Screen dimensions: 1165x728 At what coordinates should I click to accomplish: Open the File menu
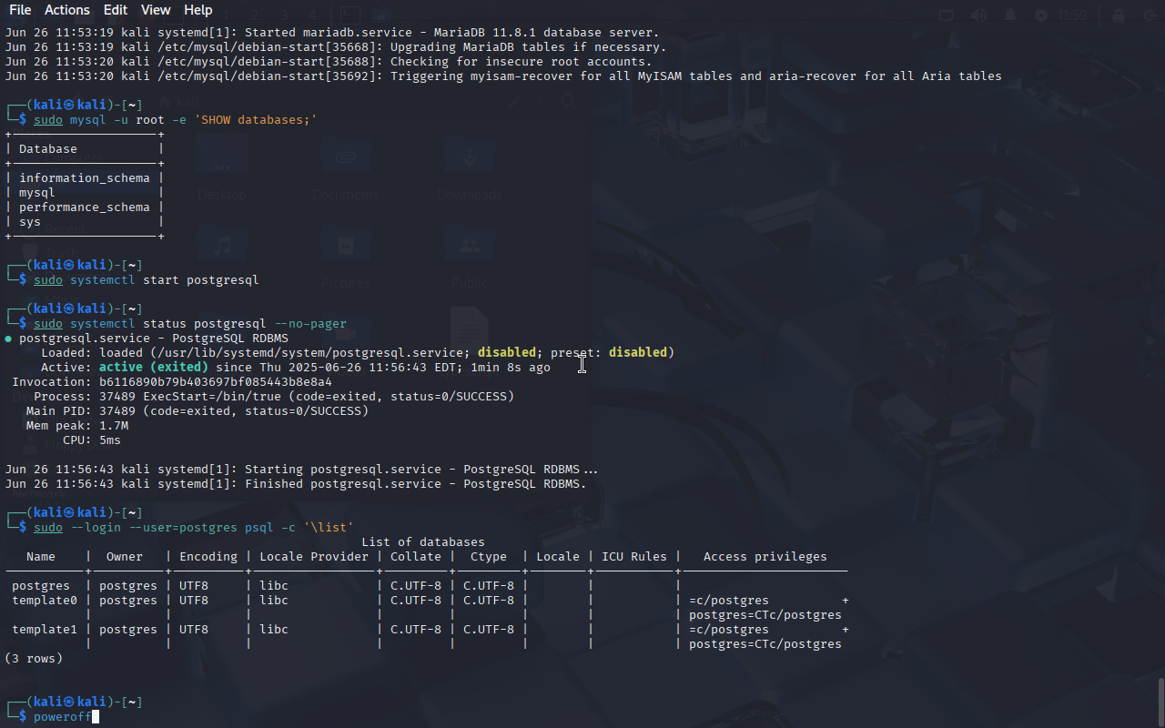click(20, 10)
